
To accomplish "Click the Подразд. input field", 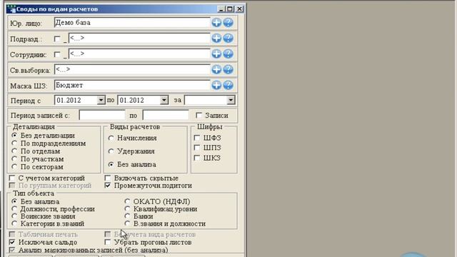I will click(139, 38).
